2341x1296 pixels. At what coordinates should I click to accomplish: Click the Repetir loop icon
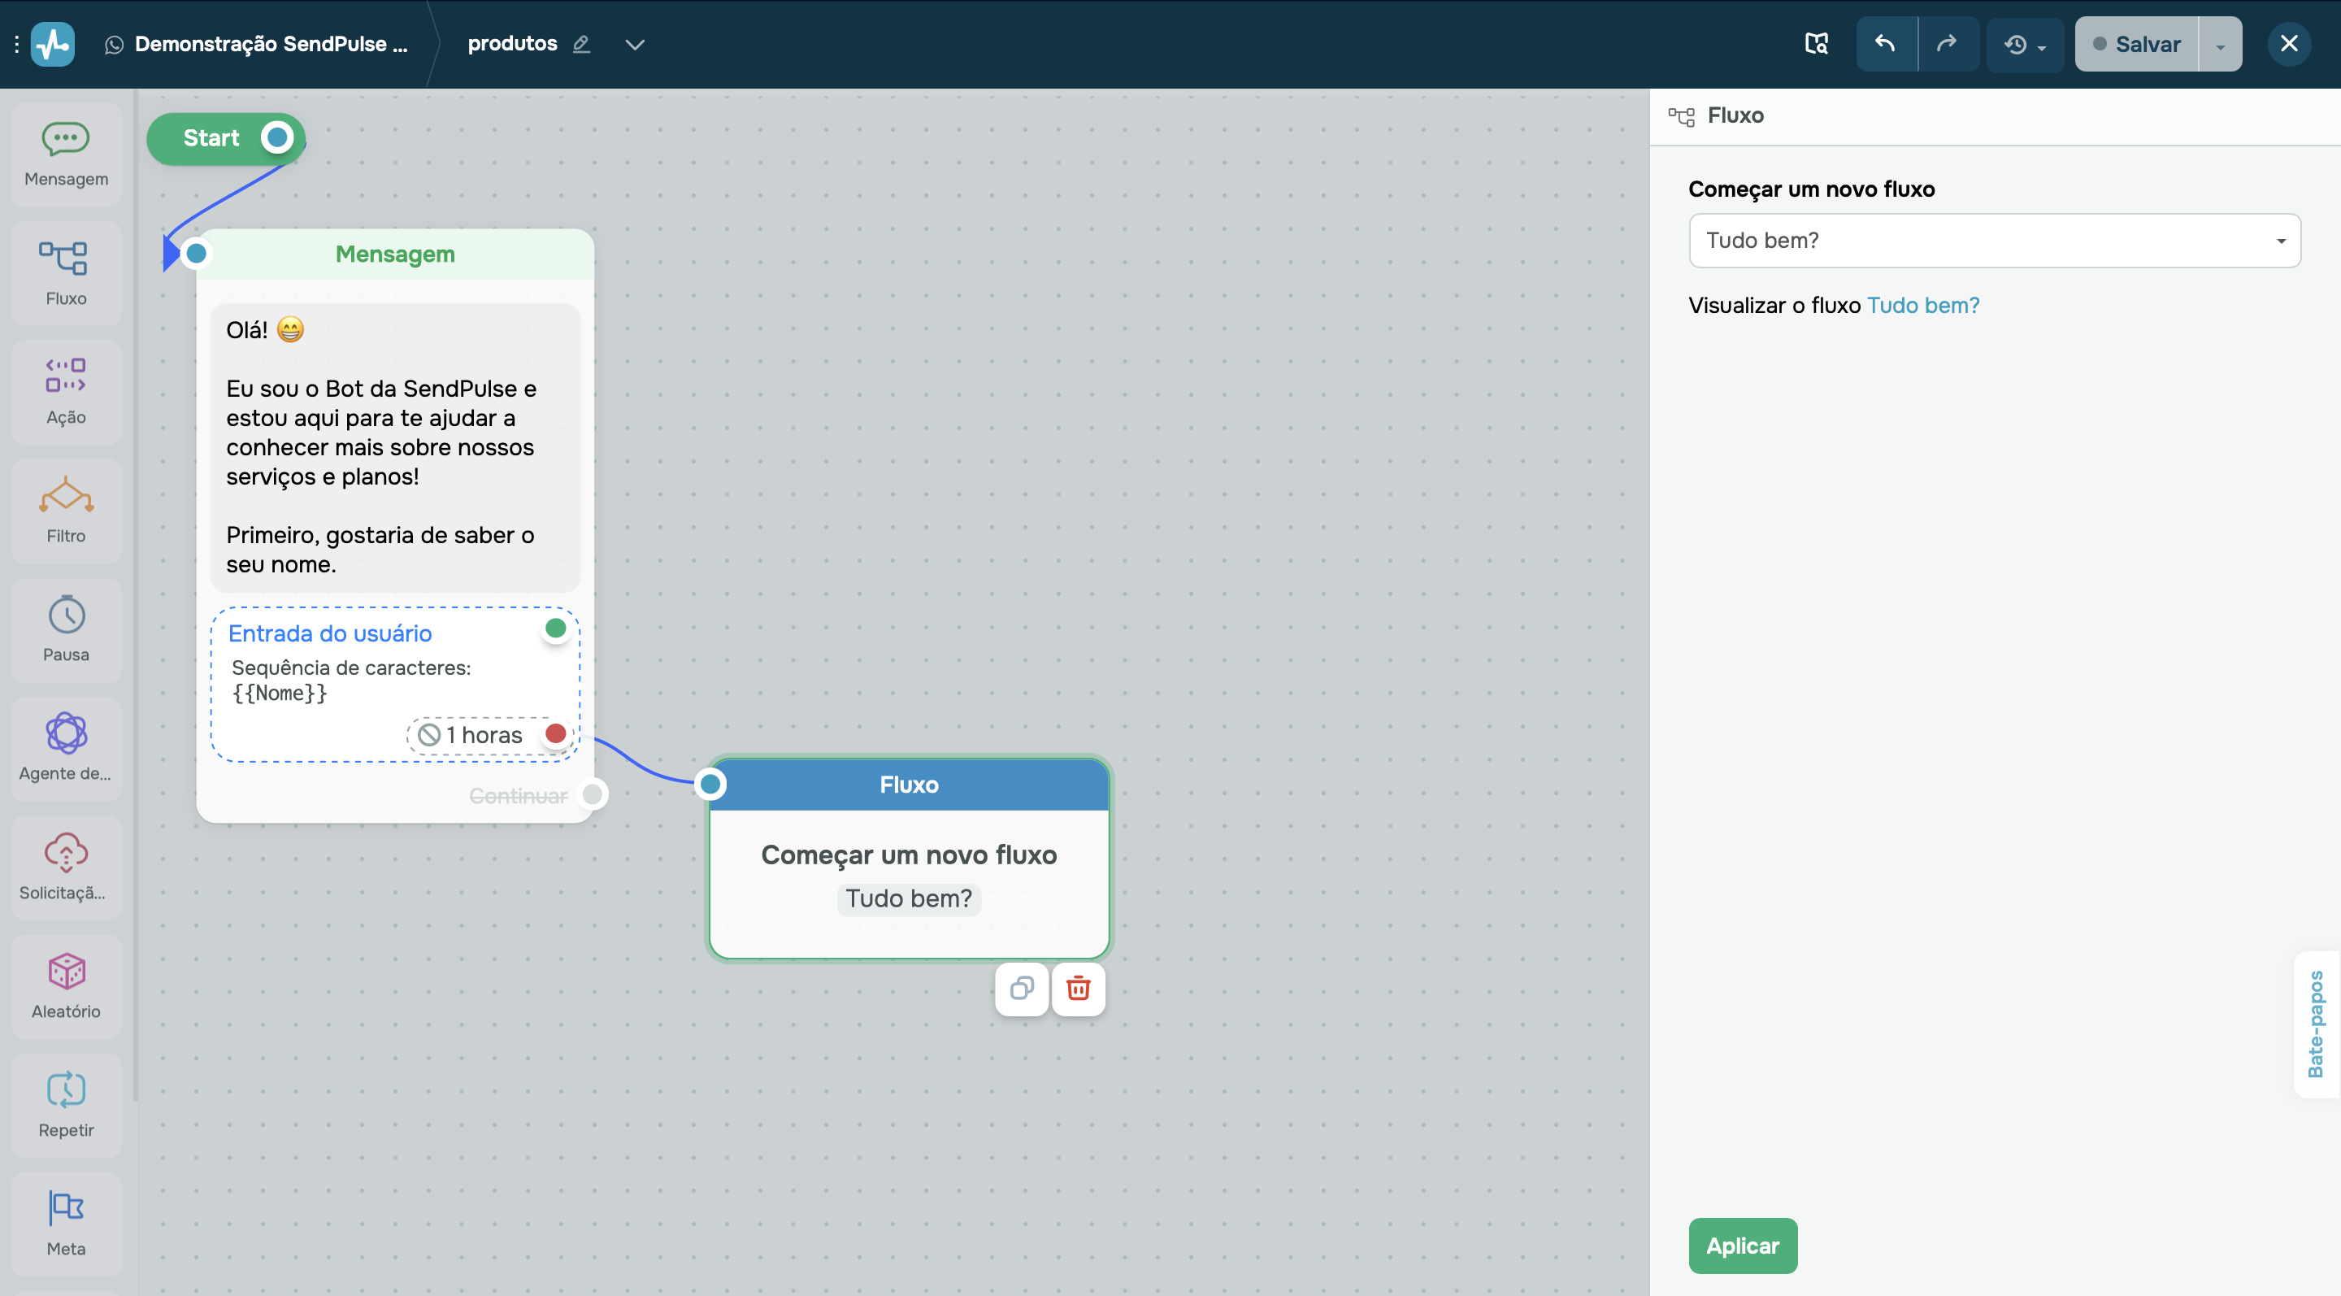pos(67,1089)
